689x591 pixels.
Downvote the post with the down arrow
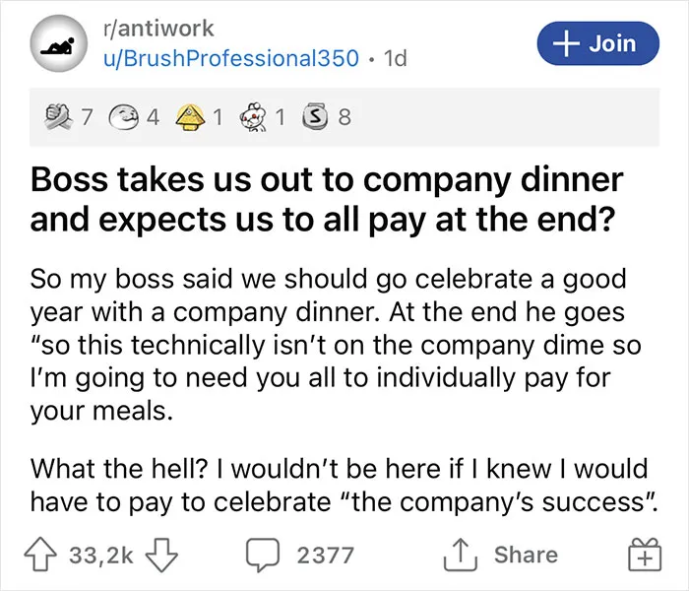[x=161, y=555]
